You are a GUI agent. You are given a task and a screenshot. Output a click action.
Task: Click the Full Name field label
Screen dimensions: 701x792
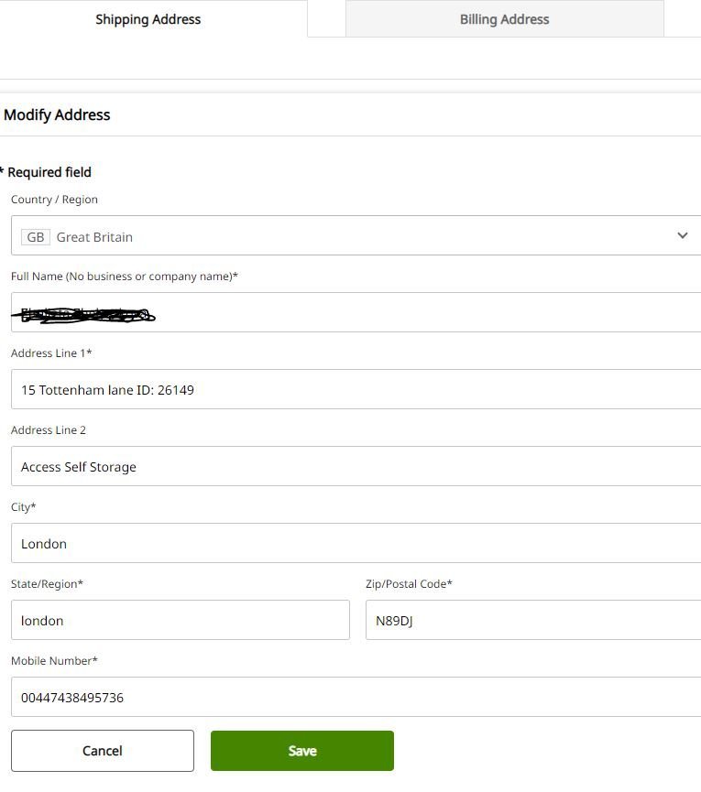tap(124, 277)
